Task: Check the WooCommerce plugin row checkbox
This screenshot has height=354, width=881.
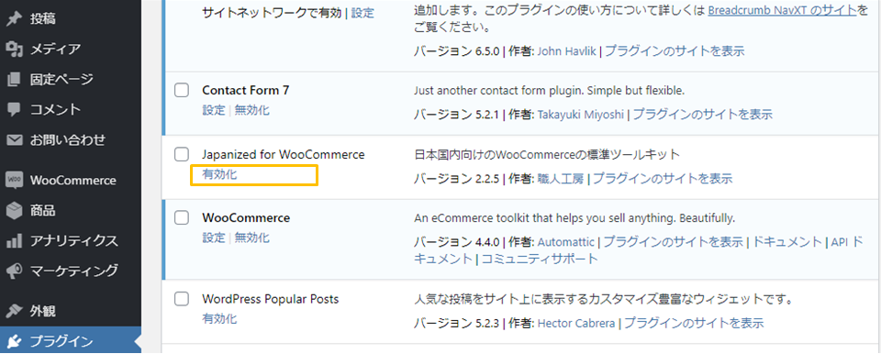Action: (182, 218)
